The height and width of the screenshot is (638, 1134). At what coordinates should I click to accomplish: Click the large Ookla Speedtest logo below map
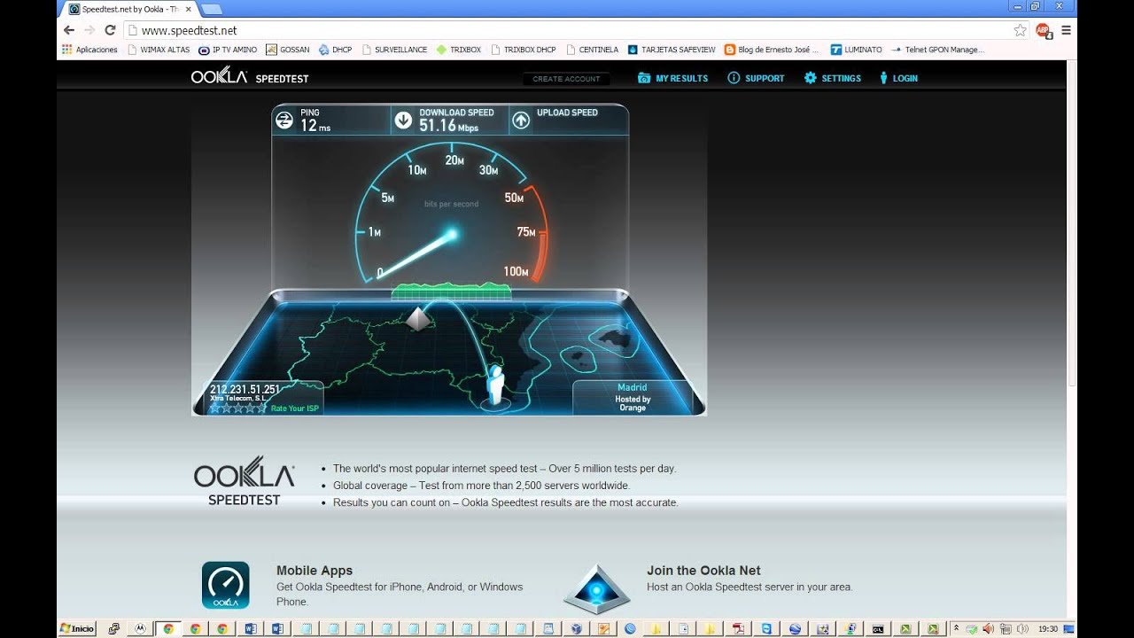244,481
